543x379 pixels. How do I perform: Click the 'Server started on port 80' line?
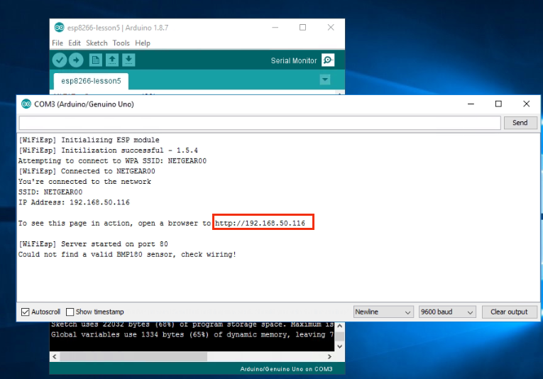pyautogui.click(x=93, y=244)
